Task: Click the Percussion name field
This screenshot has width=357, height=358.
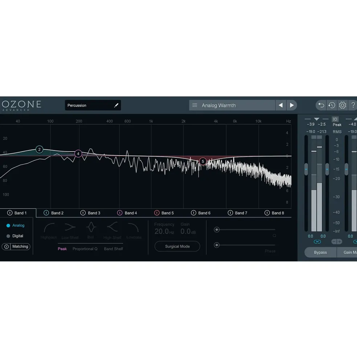Action: pos(93,105)
